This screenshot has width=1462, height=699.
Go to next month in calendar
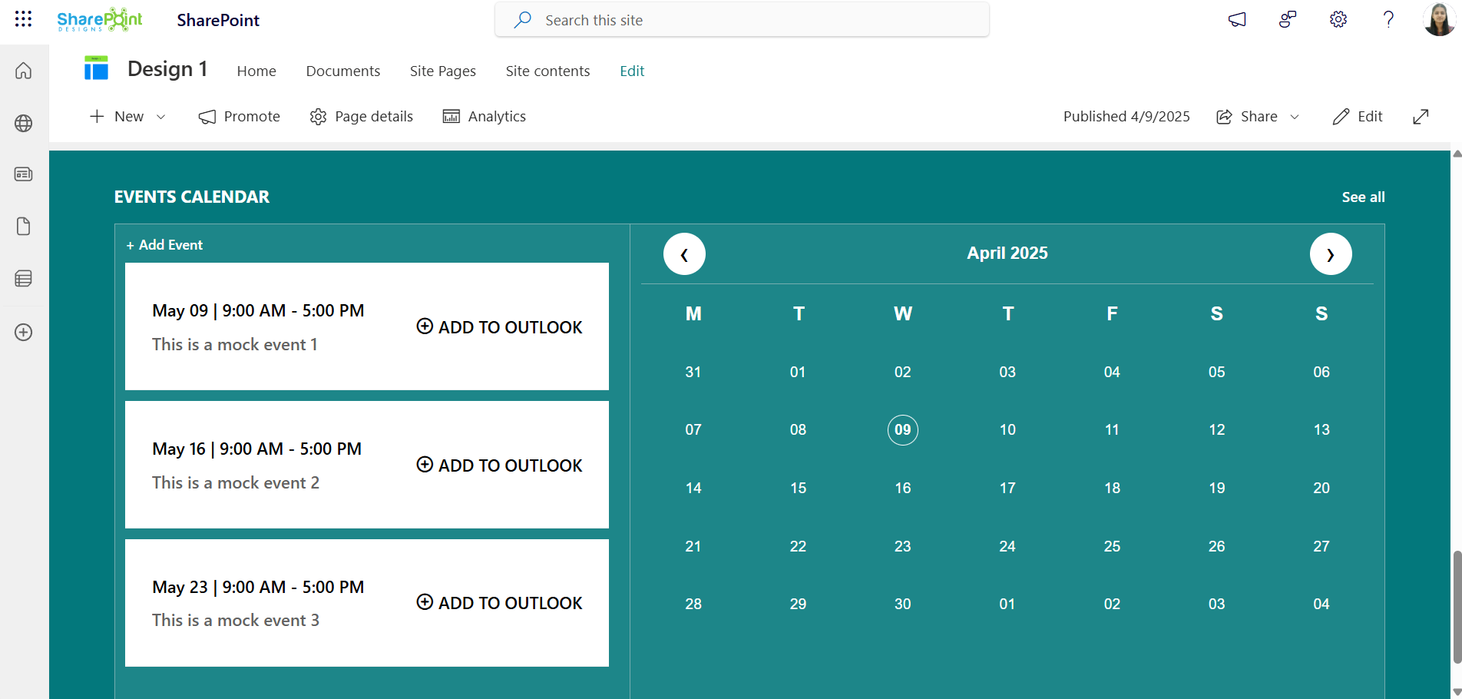[x=1331, y=254]
